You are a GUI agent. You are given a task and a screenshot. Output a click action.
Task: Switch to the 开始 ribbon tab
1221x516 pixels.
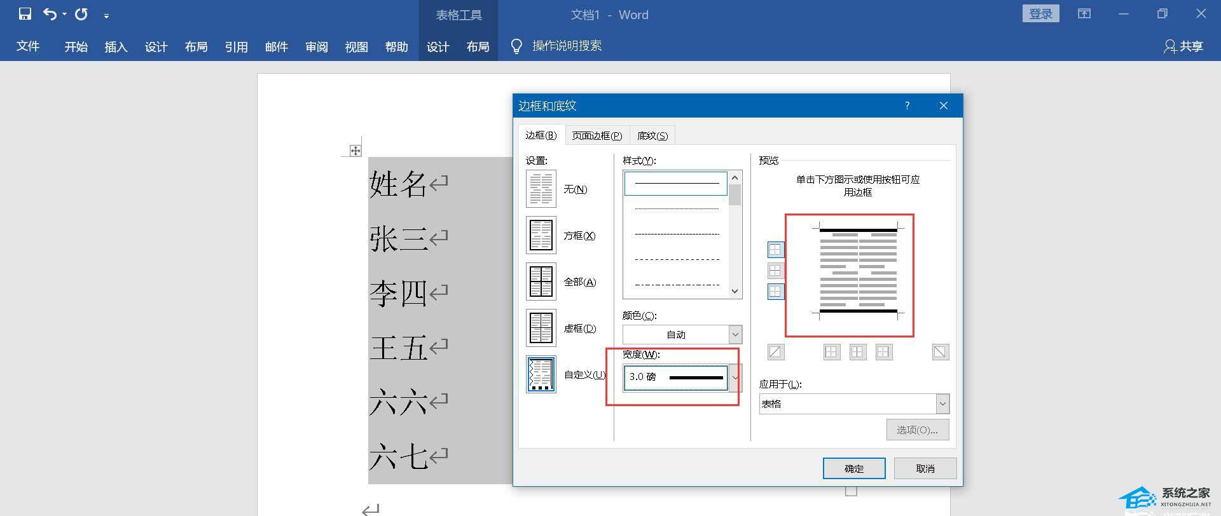(x=76, y=46)
